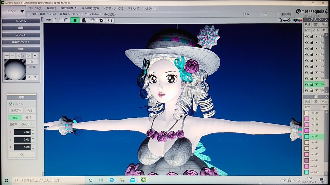Click the Y value input field

pos(22,140)
